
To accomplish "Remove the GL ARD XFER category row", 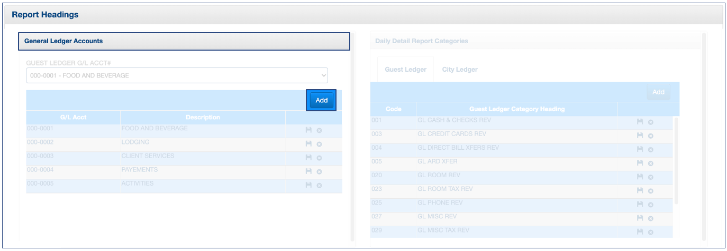I will (650, 163).
